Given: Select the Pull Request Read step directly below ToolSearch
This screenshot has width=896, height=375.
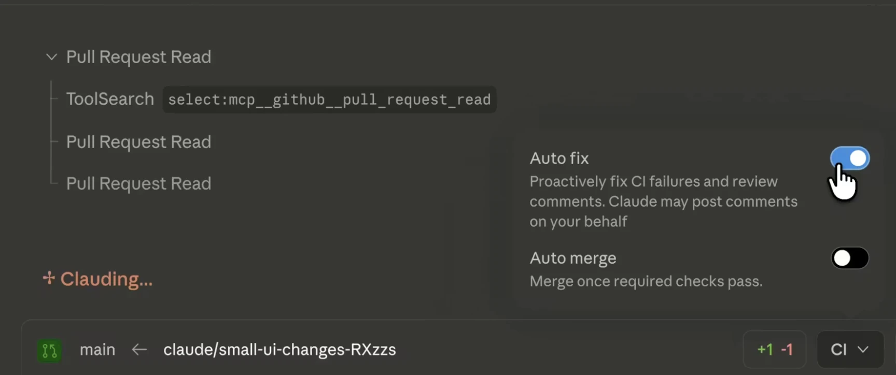Looking at the screenshot, I should [x=138, y=142].
